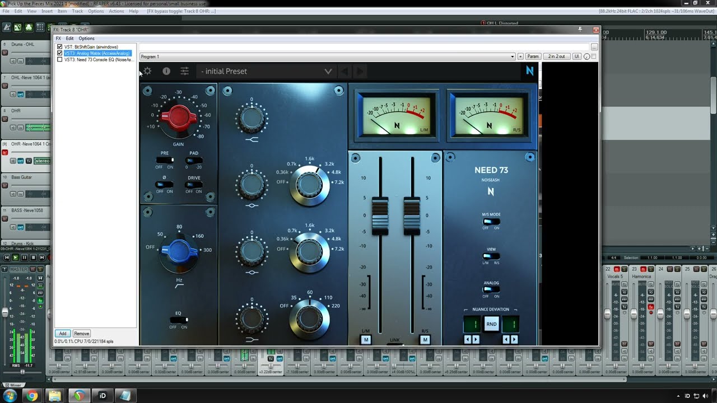Open the Track menu
Screen dimensions: 717x403
tap(77, 11)
